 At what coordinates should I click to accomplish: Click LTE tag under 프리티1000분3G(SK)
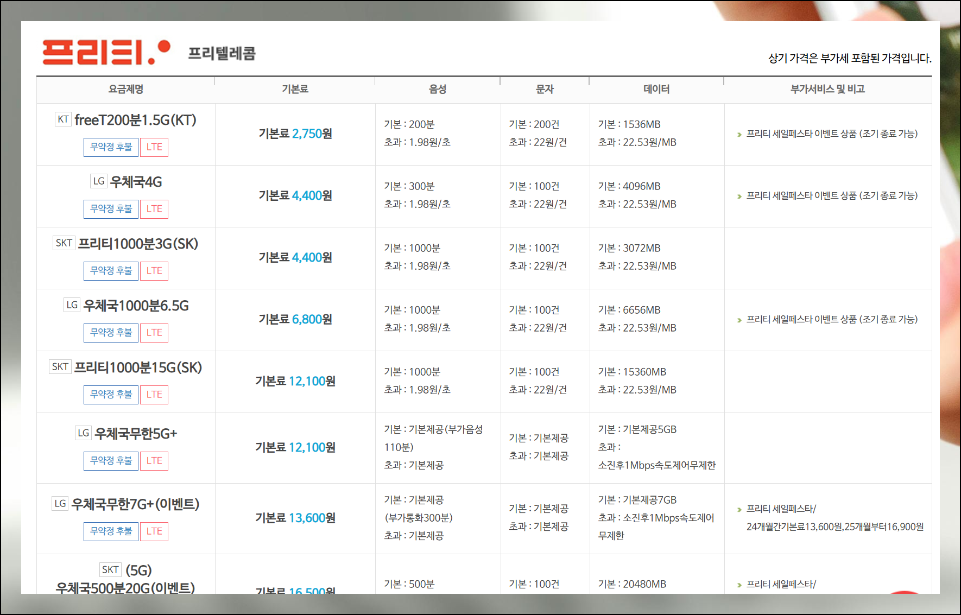point(154,271)
